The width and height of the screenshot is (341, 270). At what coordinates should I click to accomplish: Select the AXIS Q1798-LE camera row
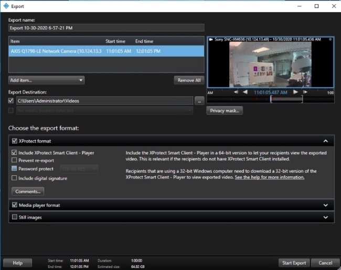(x=105, y=51)
